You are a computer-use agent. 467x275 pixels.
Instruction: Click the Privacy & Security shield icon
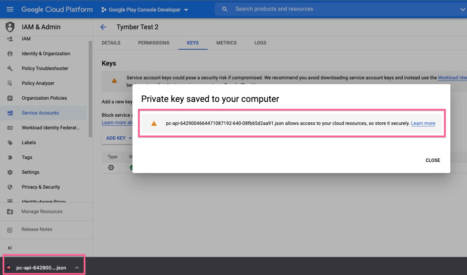pos(10,187)
